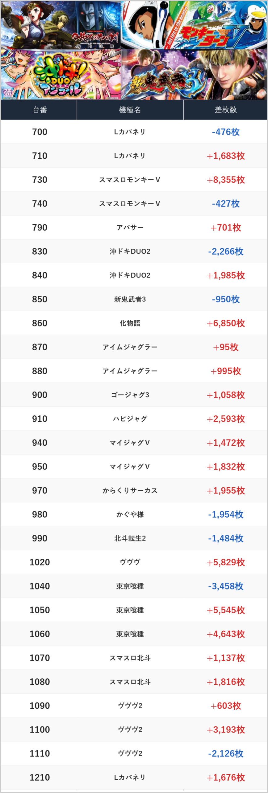
Task: Click the 機種名 column header
Action: click(130, 110)
